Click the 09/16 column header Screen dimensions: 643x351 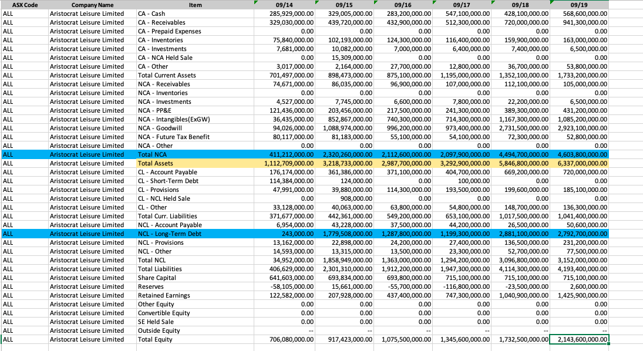402,5
